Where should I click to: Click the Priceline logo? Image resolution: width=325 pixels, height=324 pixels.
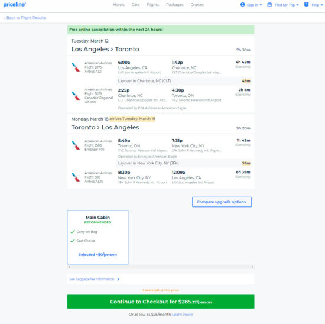(15, 4)
